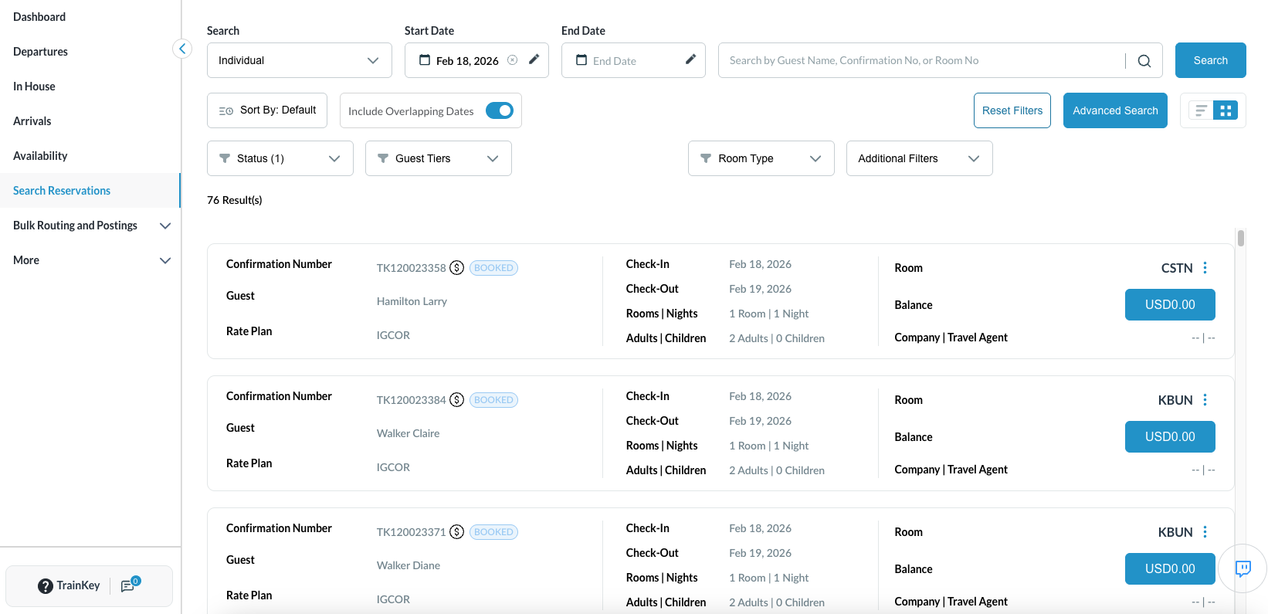Image resolution: width=1268 pixels, height=614 pixels.
Task: Click the Reset Filters button
Action: point(1012,110)
